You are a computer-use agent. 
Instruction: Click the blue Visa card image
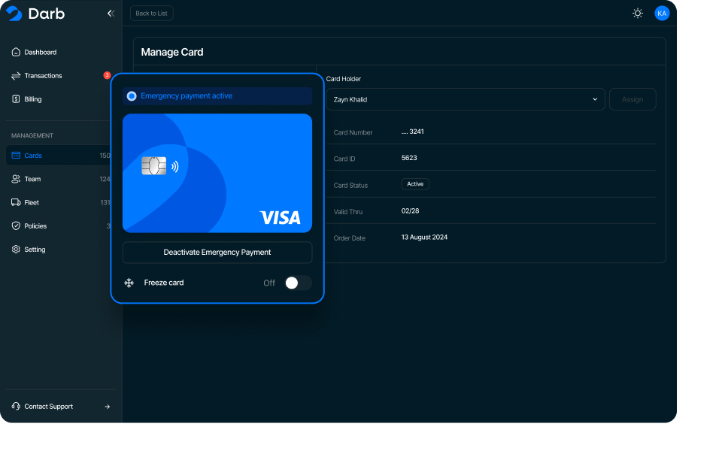[x=217, y=173]
